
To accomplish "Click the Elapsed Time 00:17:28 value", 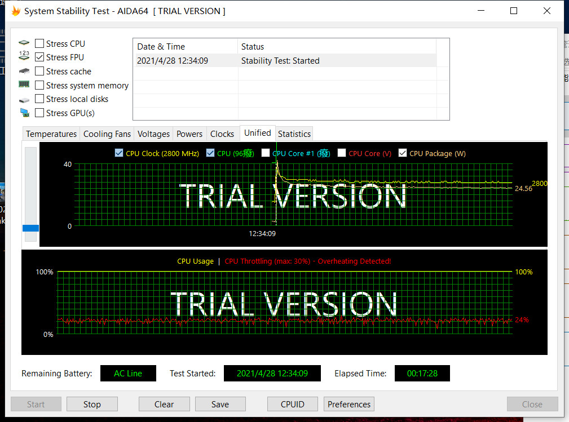I will [x=422, y=374].
